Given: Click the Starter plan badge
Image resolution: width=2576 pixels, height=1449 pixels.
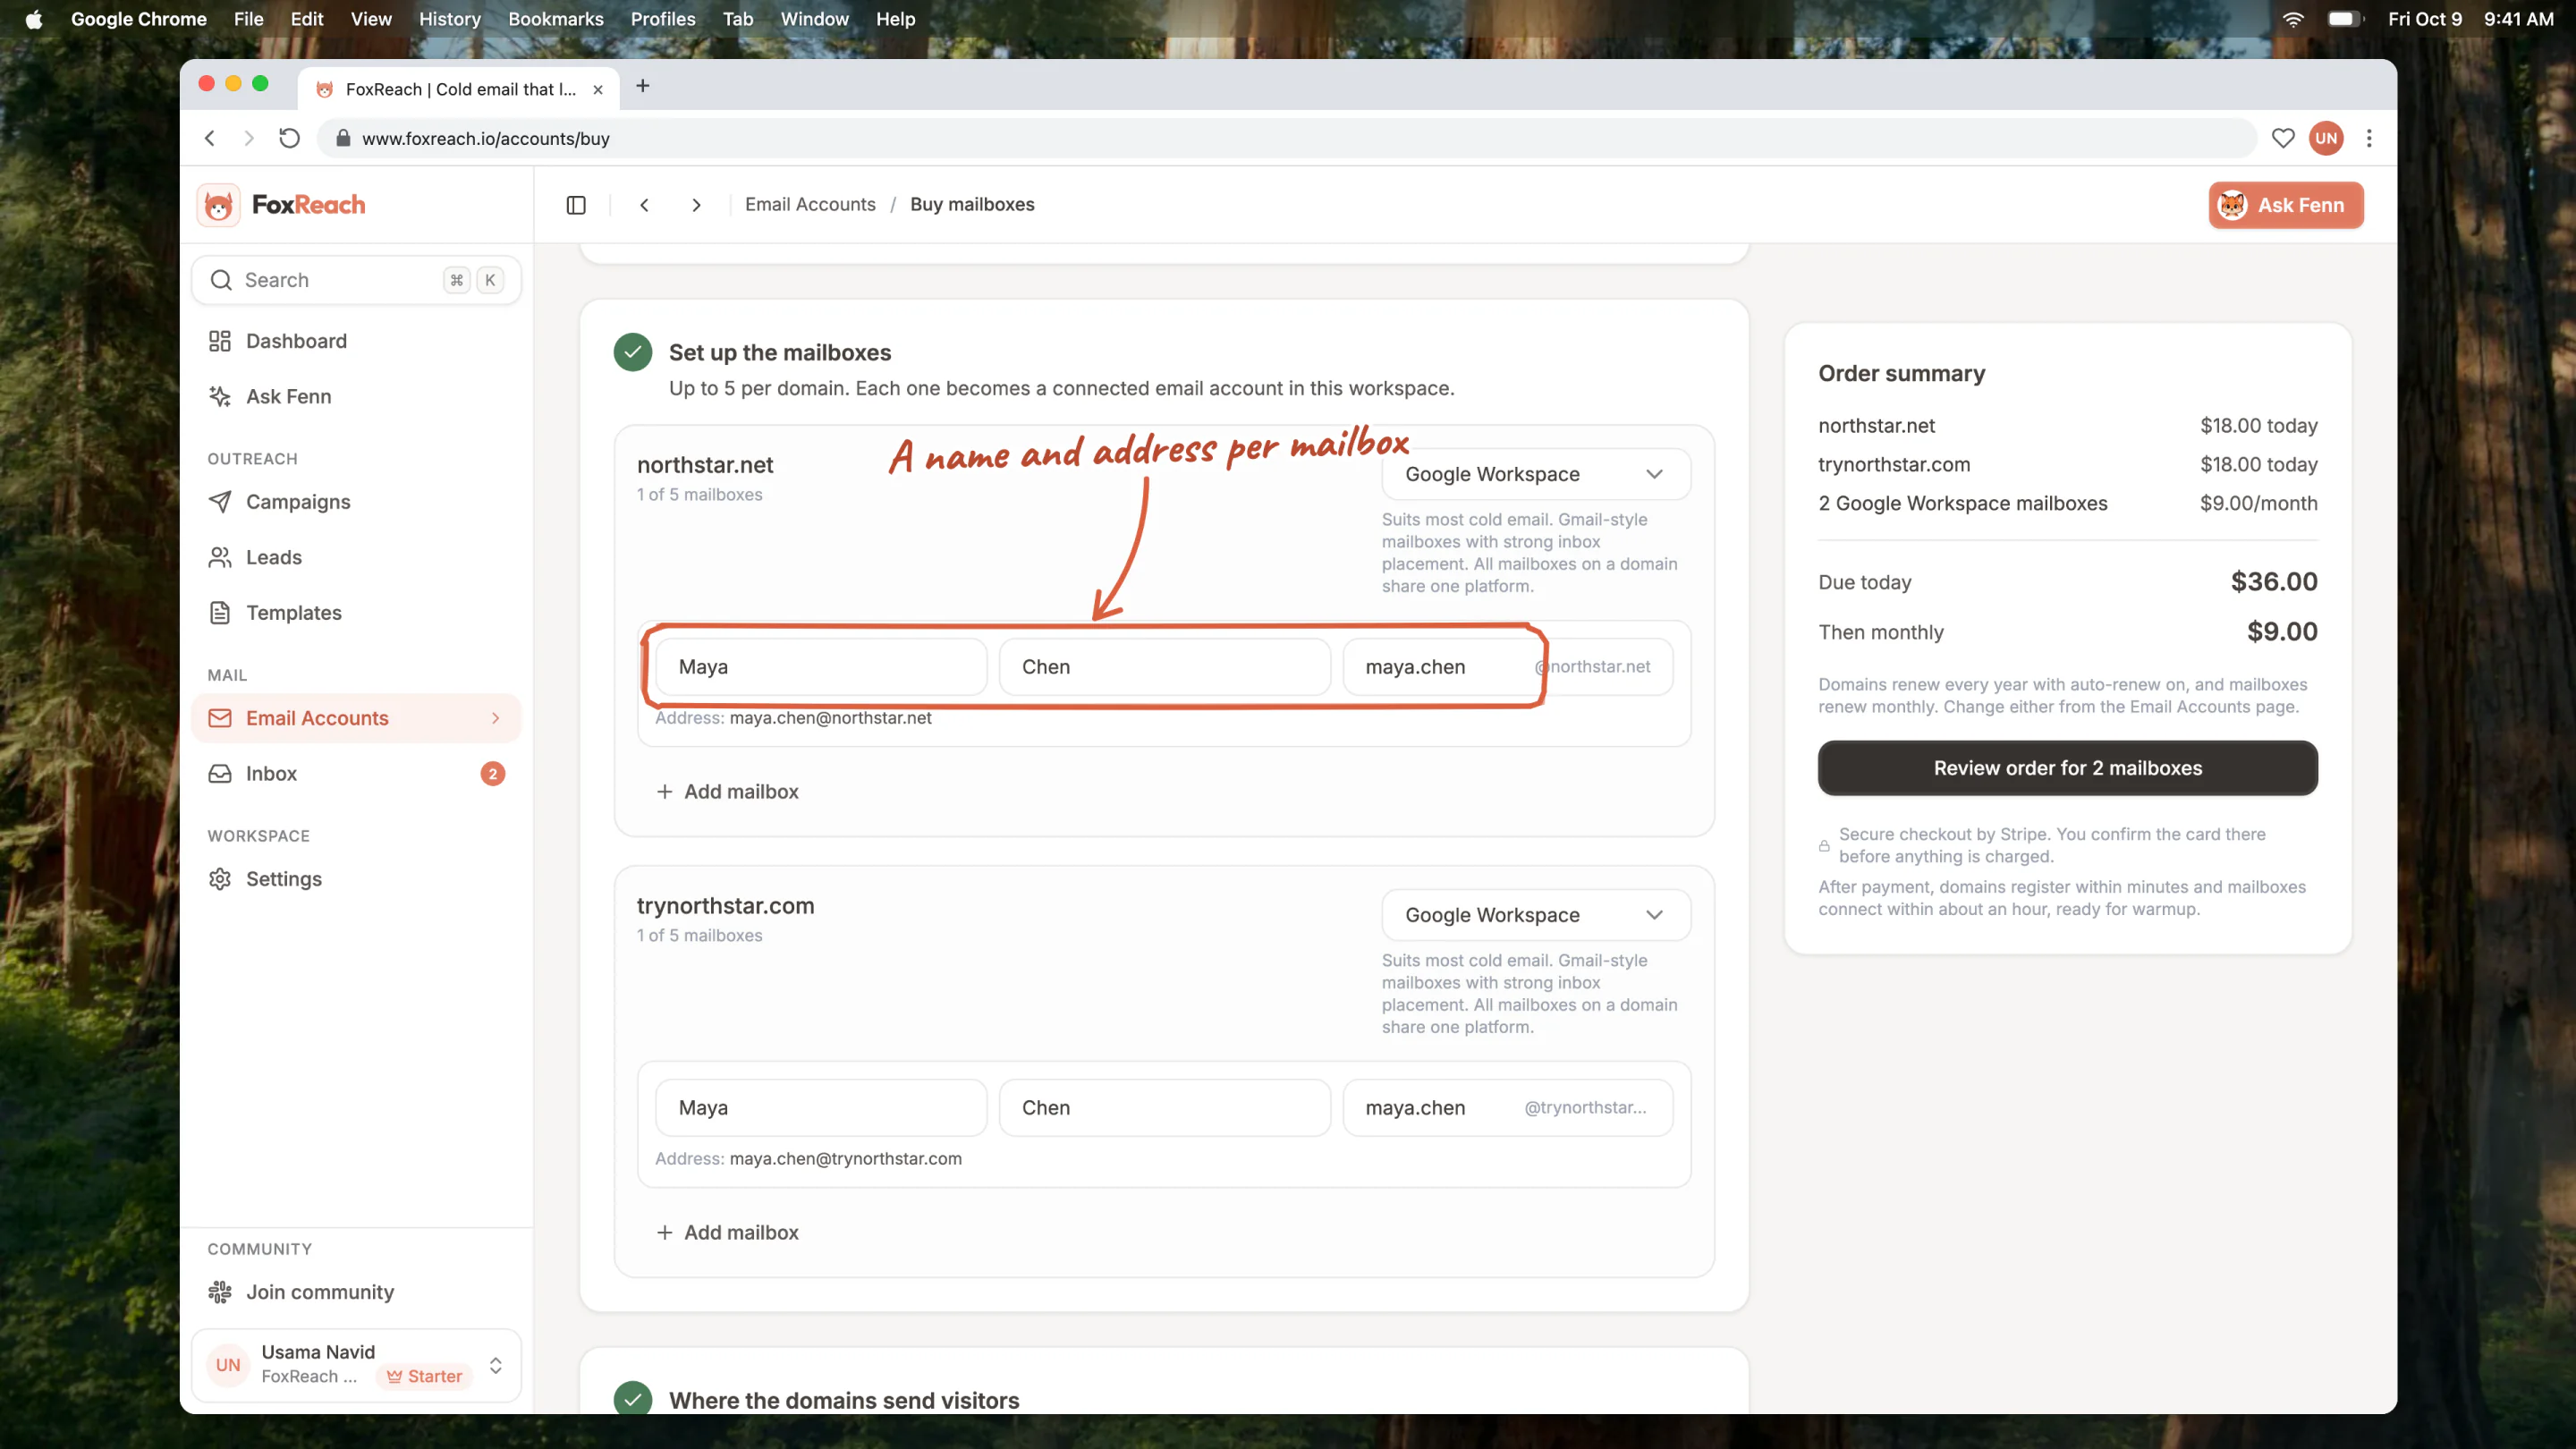Looking at the screenshot, I should pos(425,1377).
